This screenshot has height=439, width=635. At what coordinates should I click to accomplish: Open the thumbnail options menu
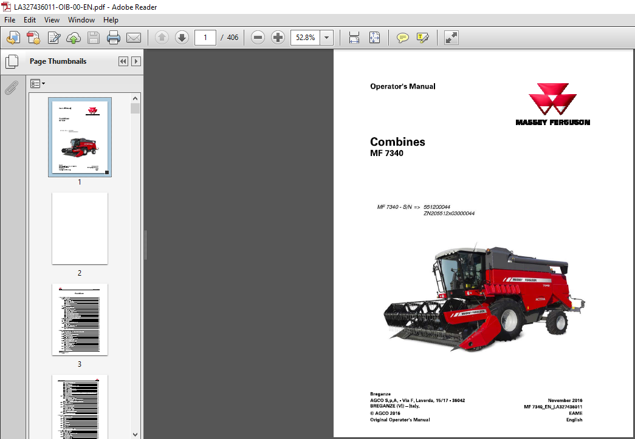[38, 84]
